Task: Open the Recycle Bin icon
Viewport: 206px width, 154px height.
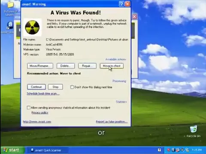Action: [x=194, y=131]
